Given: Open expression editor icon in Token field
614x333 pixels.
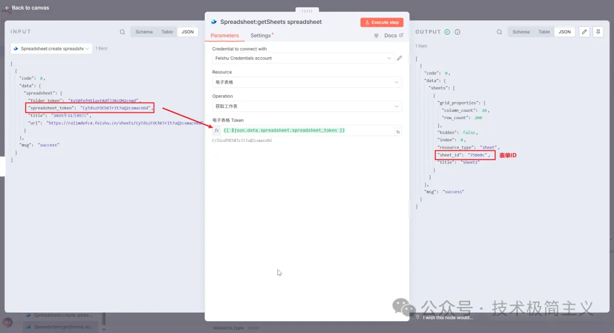Looking at the screenshot, I should pos(398,132).
